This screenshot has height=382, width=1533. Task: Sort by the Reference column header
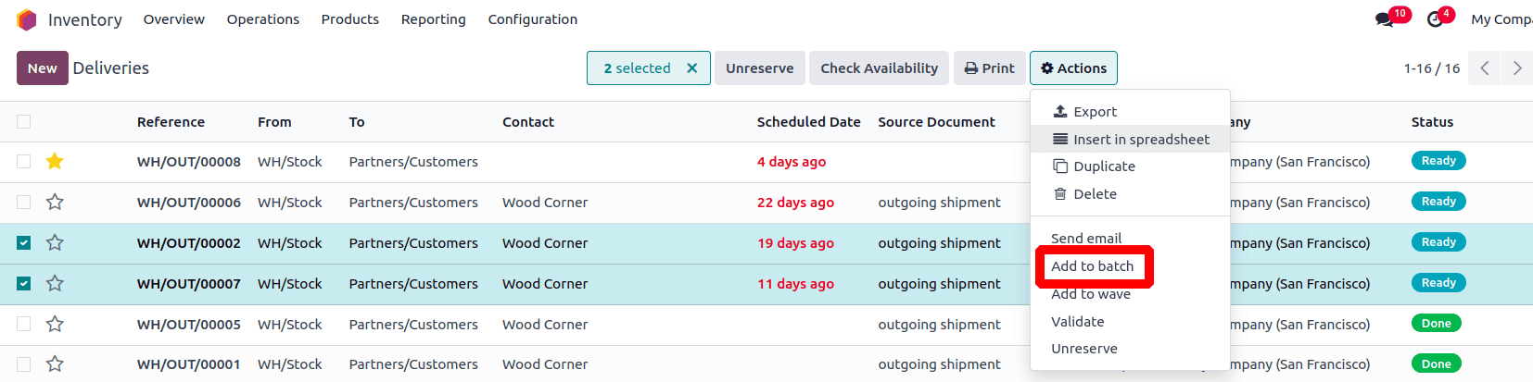pos(171,122)
